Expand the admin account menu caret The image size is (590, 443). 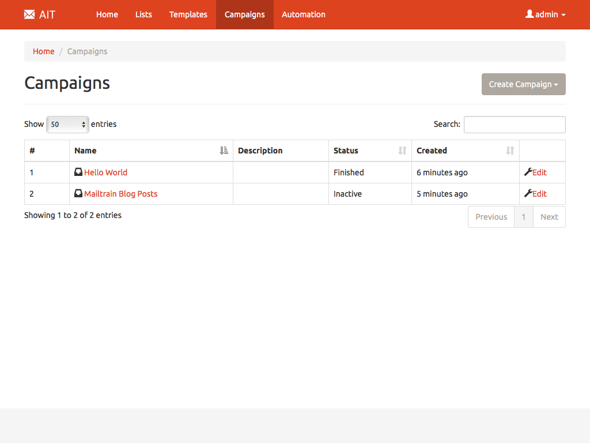point(563,15)
